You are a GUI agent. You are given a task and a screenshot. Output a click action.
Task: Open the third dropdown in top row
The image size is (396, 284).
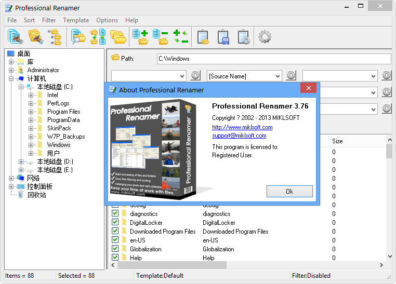click(x=373, y=76)
